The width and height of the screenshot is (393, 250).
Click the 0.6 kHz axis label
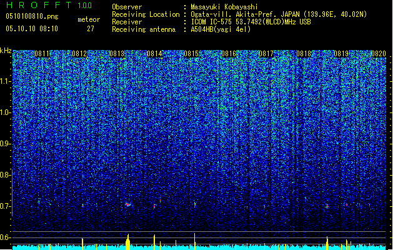(x=5, y=237)
